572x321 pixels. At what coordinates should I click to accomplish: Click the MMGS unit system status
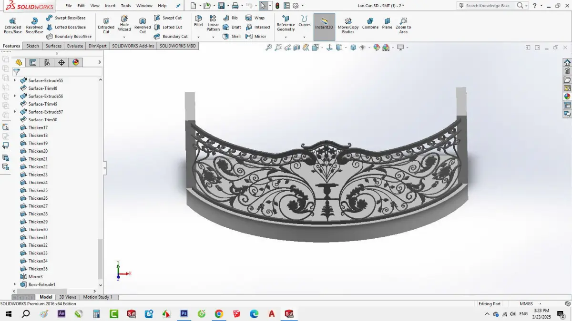[526, 304]
